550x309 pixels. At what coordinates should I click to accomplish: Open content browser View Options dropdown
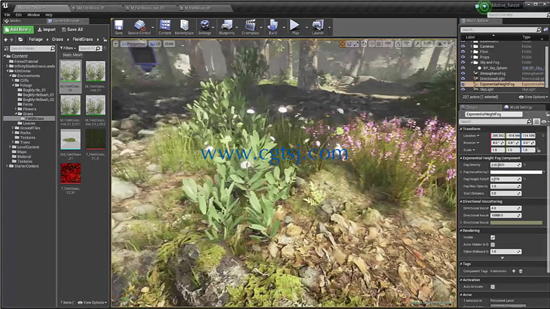(x=92, y=302)
